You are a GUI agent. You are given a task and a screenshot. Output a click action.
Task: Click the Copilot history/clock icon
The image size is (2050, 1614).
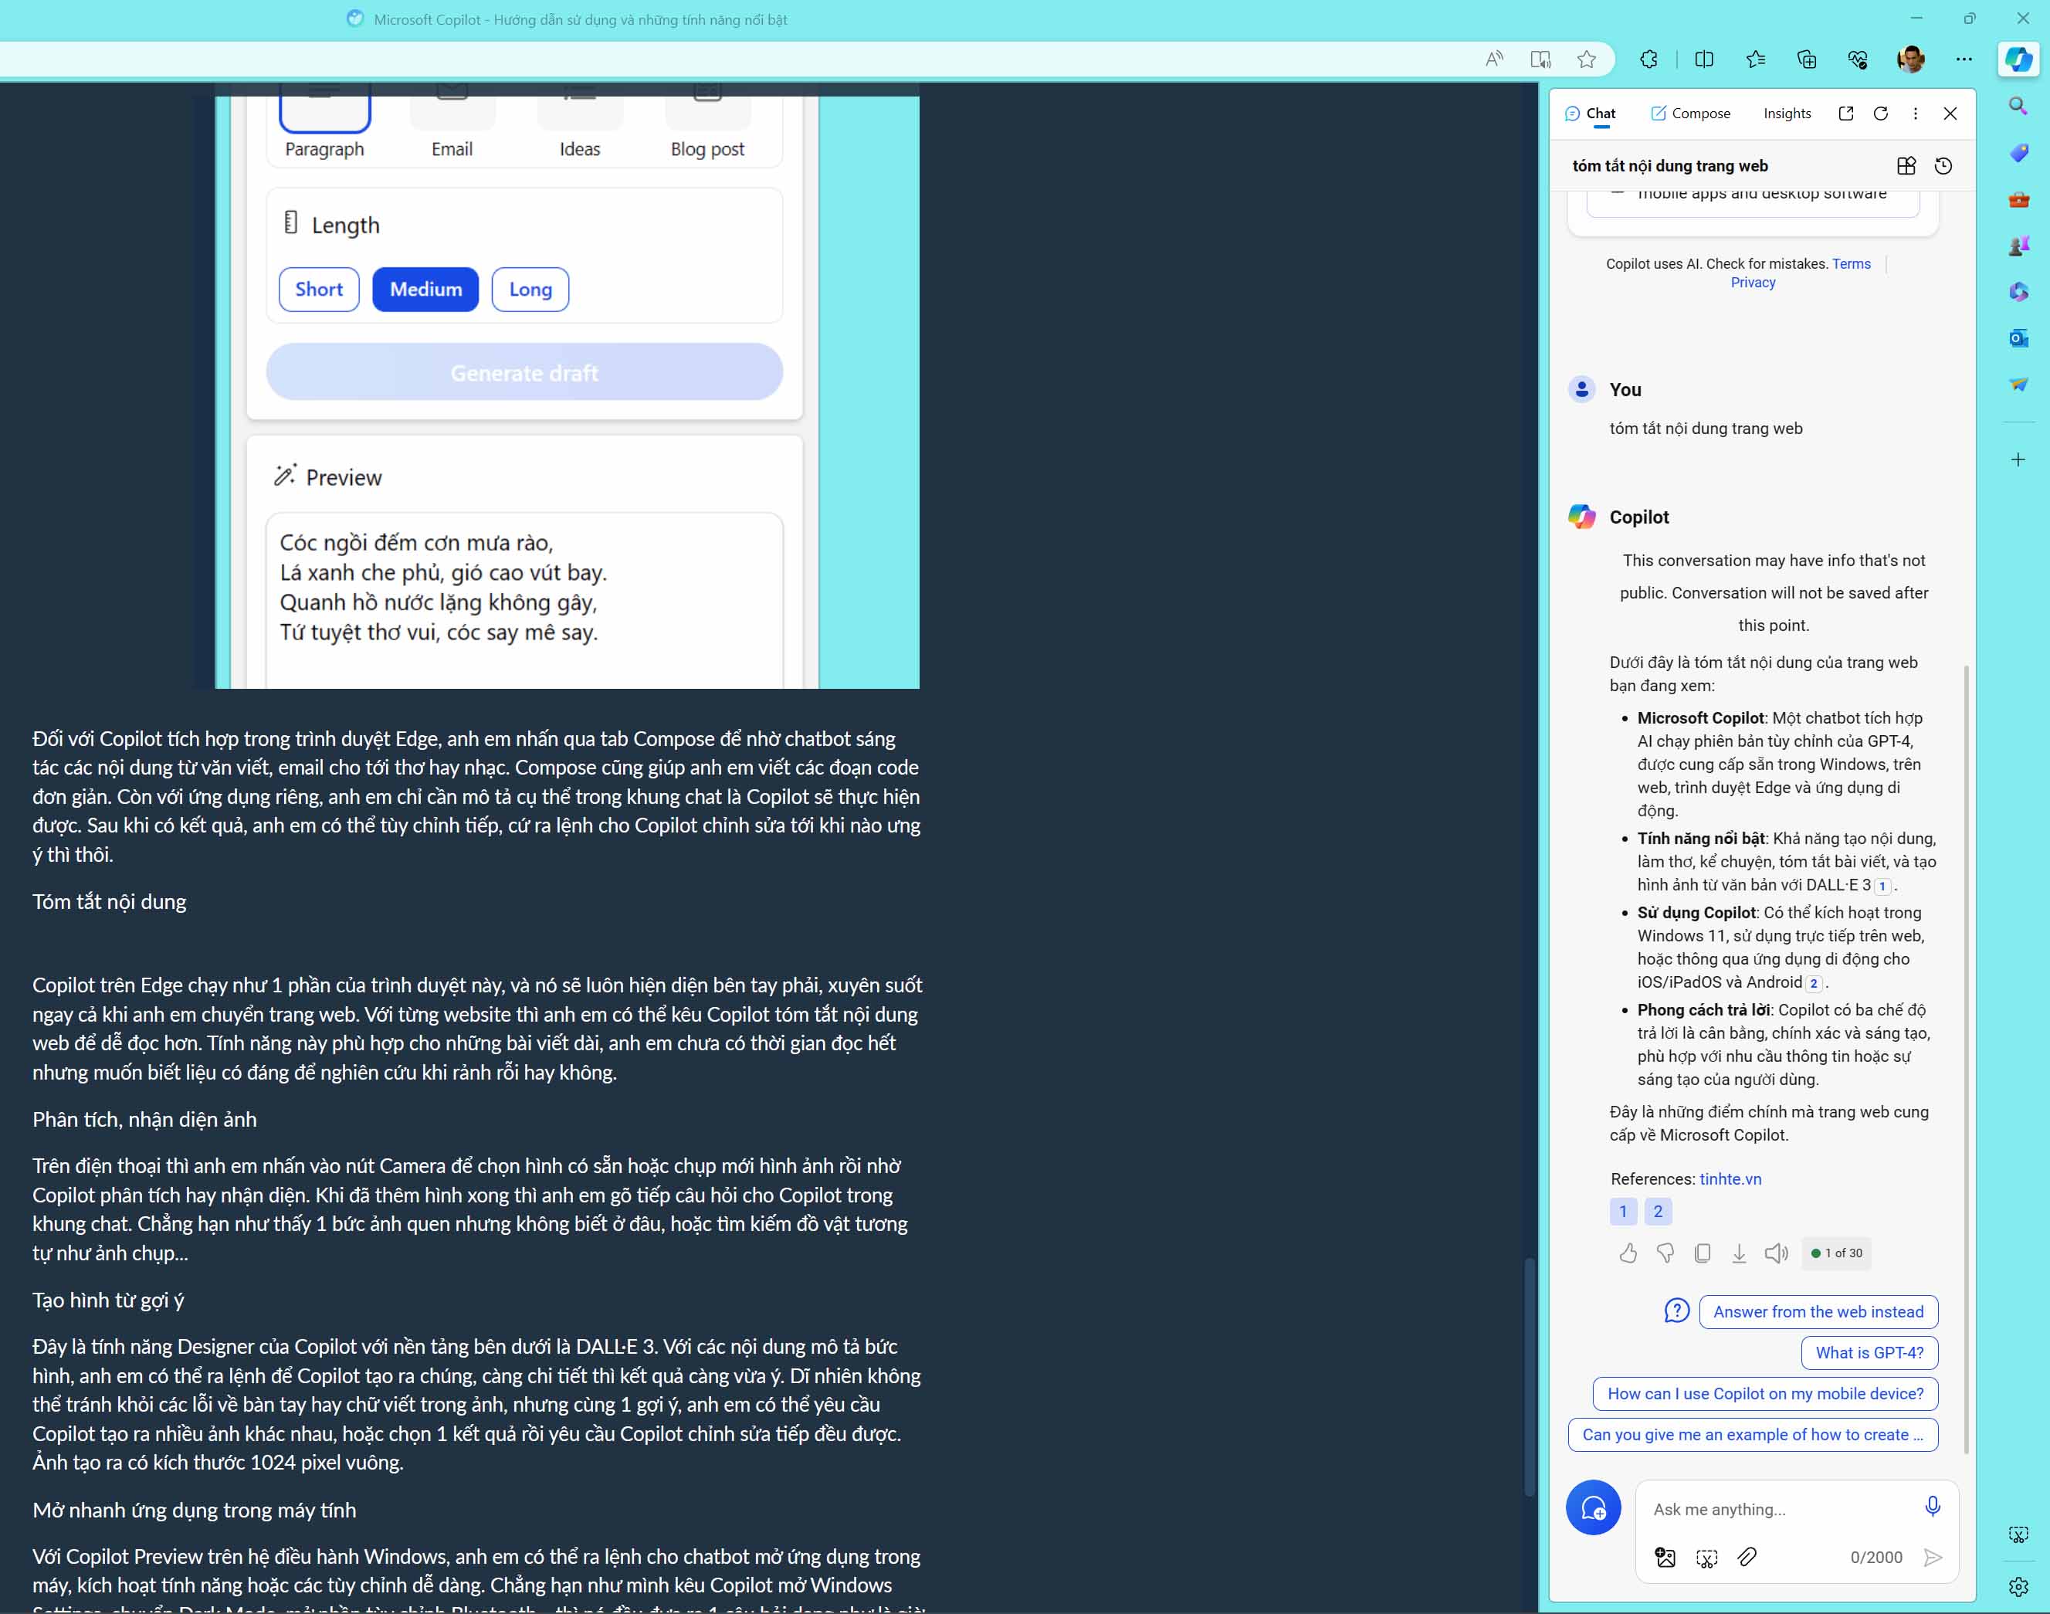click(1942, 163)
